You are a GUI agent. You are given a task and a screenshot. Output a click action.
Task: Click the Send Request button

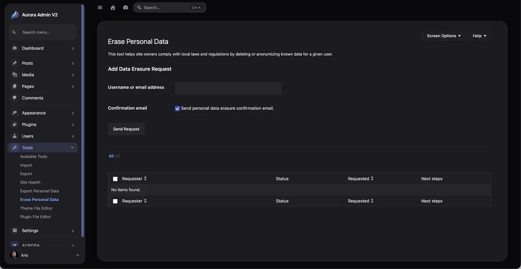pos(126,129)
